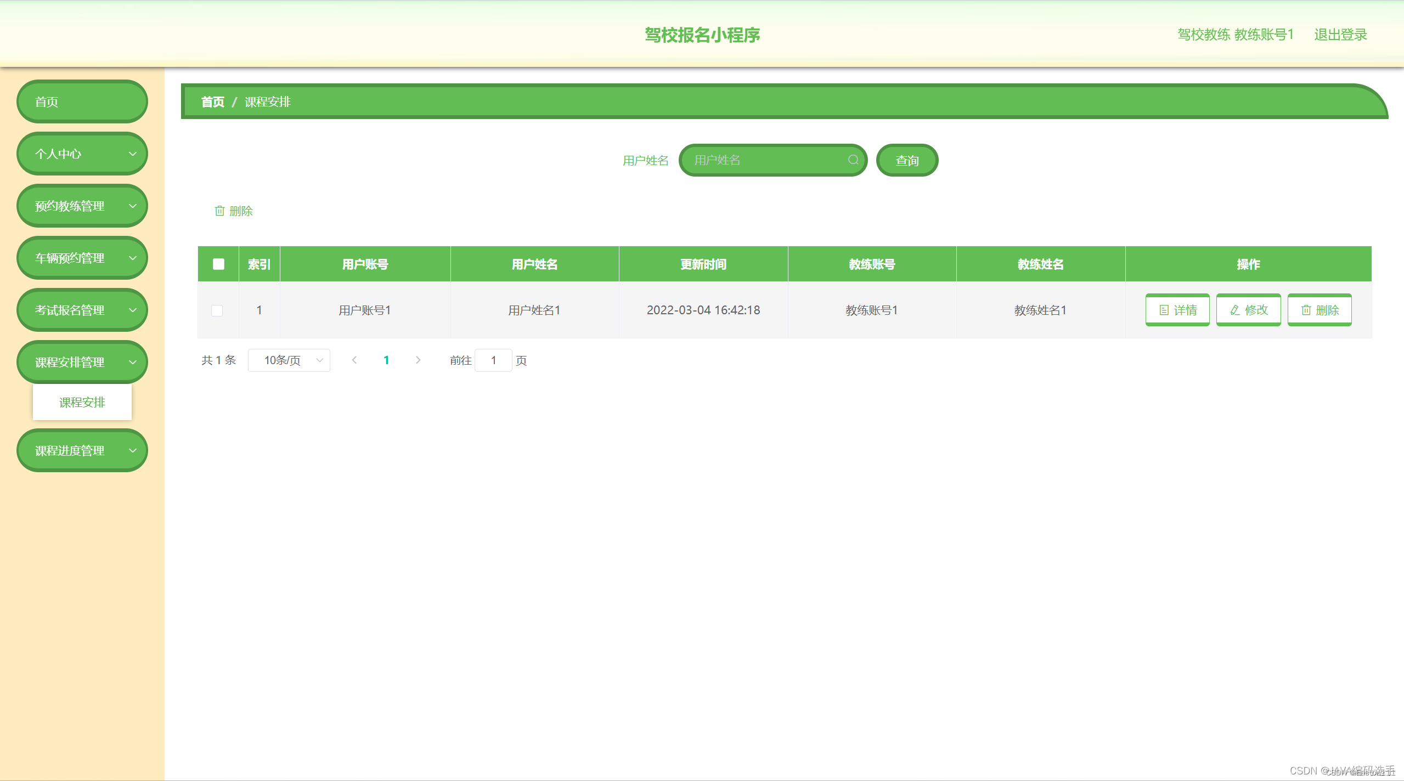Screen dimensions: 1404x781
Task: Click the 索引 column header
Action: pyautogui.click(x=259, y=264)
